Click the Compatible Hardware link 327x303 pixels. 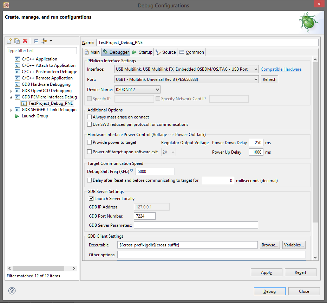coord(281,69)
